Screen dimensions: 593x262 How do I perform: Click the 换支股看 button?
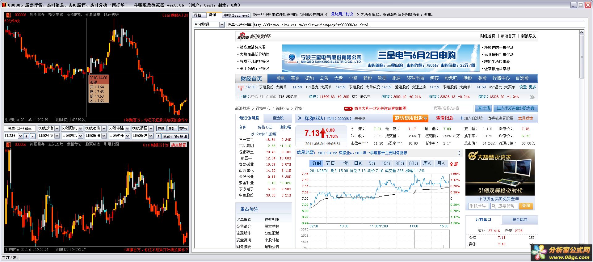point(179,145)
